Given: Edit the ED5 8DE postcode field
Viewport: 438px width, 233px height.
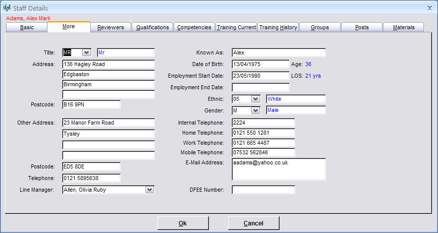Looking at the screenshot, I should (91, 166).
